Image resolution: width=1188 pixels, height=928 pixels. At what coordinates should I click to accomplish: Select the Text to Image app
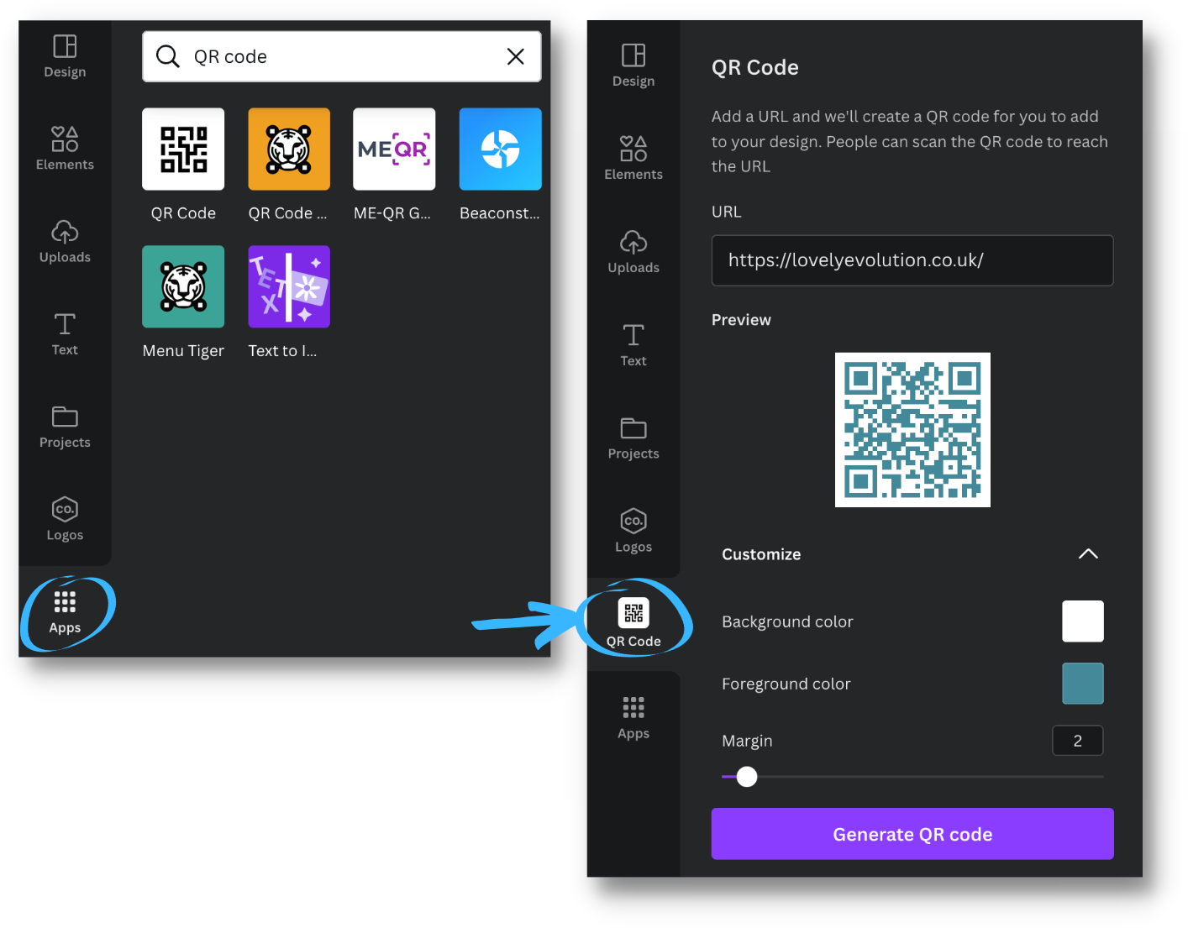(288, 286)
